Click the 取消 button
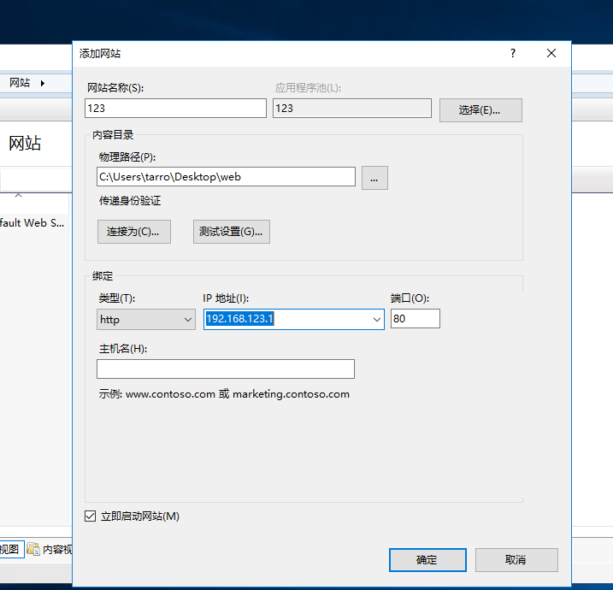 click(516, 559)
